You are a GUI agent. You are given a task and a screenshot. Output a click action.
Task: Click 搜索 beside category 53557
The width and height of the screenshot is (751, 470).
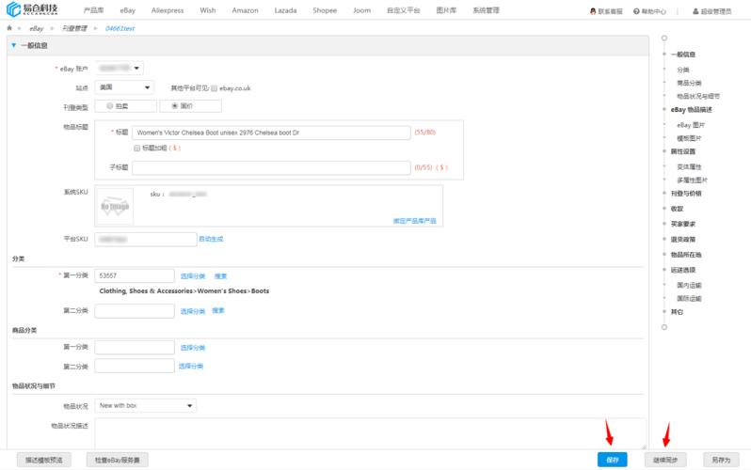tap(221, 276)
